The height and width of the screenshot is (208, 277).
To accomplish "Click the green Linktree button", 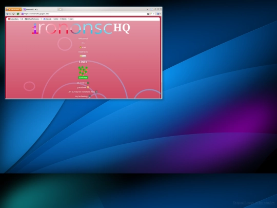I will [83, 78].
